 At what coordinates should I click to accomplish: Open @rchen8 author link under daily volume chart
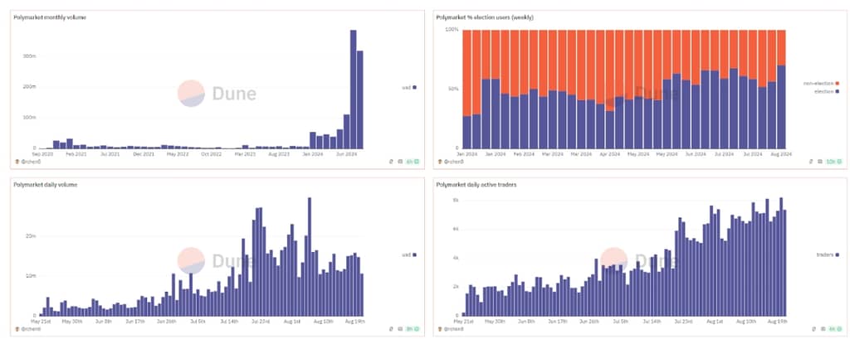pyautogui.click(x=26, y=329)
